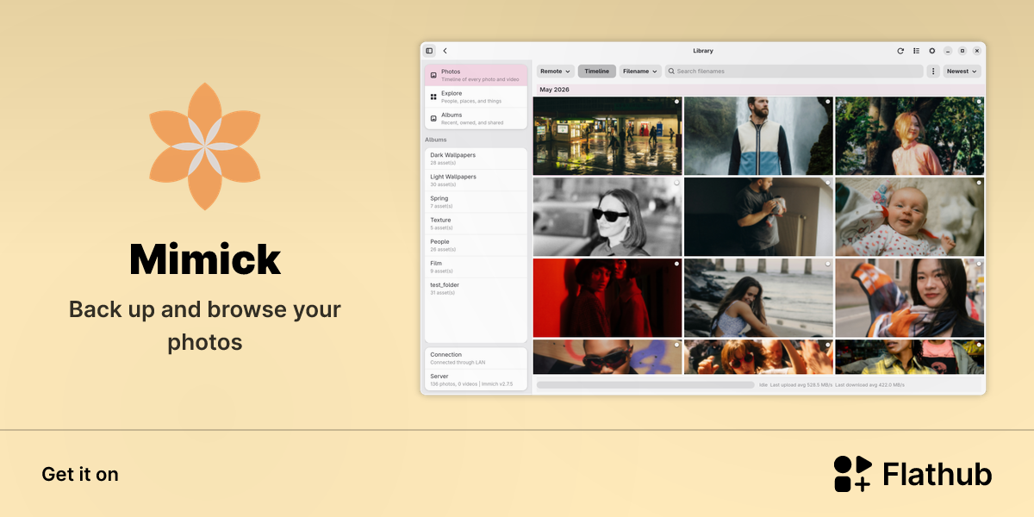Open the Remote source dropdown
Screen dimensions: 1034x517
coord(556,72)
